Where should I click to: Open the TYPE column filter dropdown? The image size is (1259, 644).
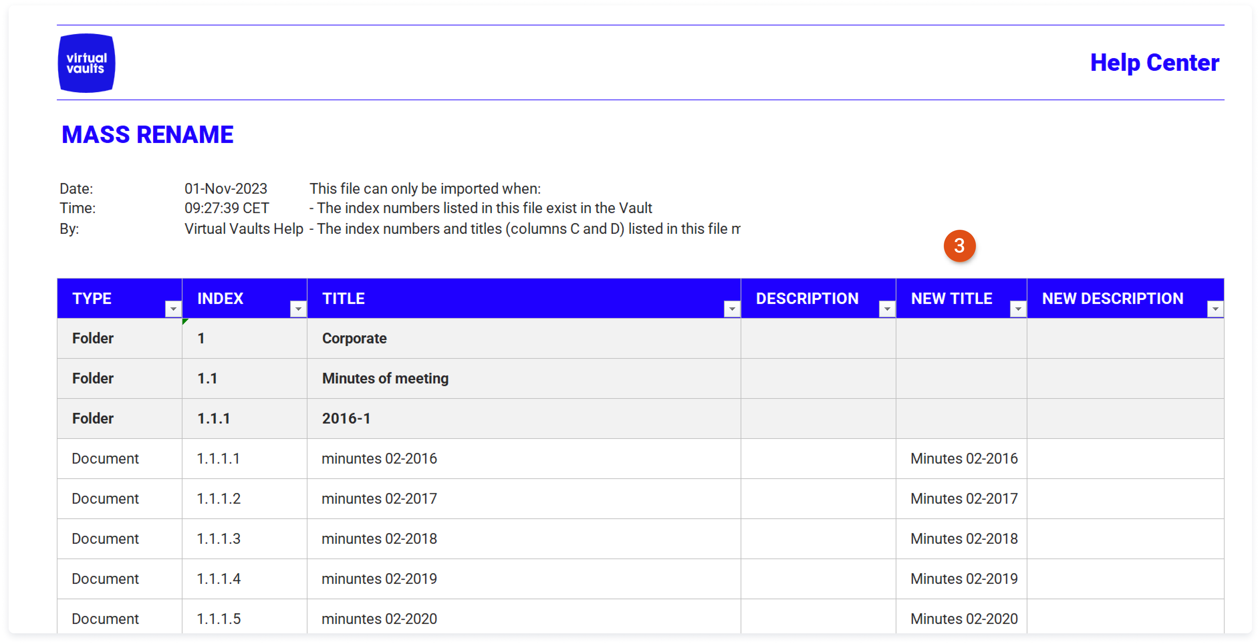(173, 309)
